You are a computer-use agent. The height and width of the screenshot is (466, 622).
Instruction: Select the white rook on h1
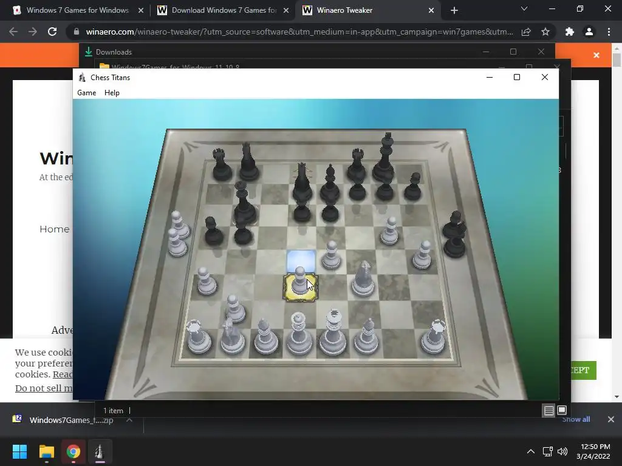click(434, 337)
